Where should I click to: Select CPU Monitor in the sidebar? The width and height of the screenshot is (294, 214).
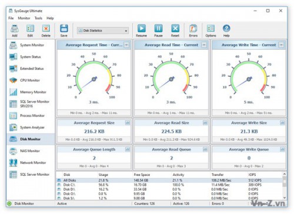(x=31, y=80)
